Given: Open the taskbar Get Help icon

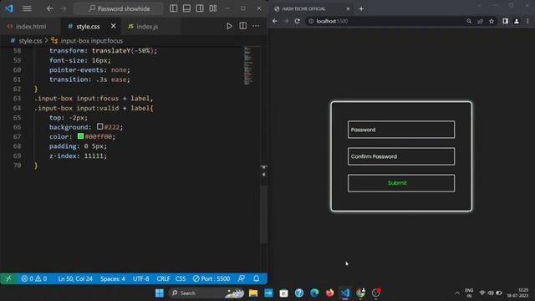Looking at the screenshot, I should (x=299, y=293).
